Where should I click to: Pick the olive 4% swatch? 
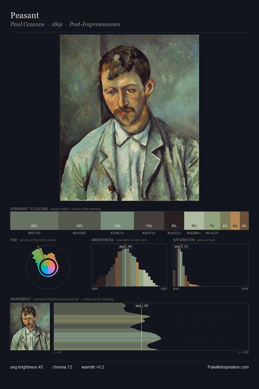(x=225, y=221)
